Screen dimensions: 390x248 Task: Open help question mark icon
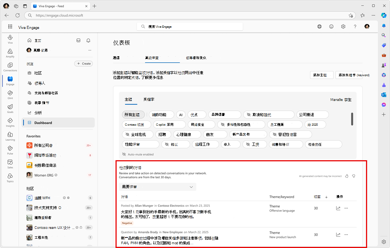tap(355, 27)
